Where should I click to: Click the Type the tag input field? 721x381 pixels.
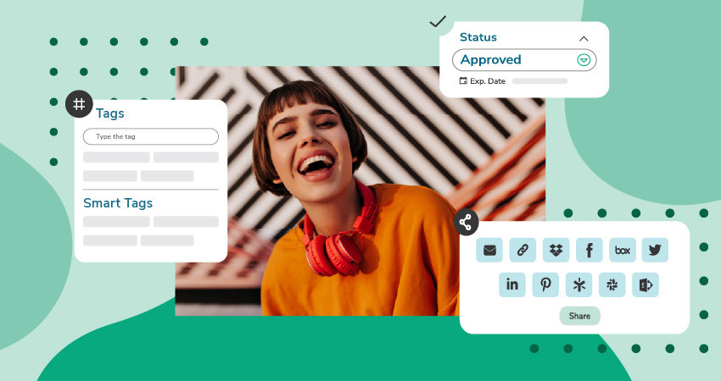coord(151,136)
